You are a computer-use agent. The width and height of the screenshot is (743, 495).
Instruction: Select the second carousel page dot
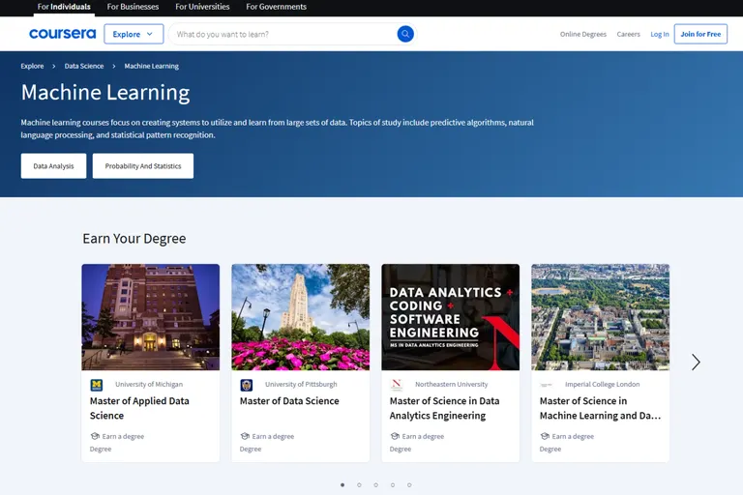(359, 485)
